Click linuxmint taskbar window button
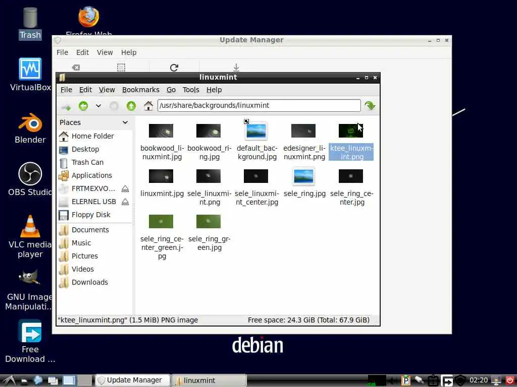This screenshot has width=517, height=387. (209, 380)
